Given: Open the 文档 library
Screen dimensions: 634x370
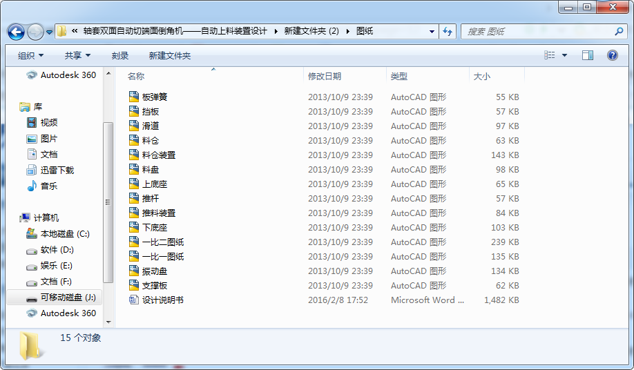Looking at the screenshot, I should (41, 155).
